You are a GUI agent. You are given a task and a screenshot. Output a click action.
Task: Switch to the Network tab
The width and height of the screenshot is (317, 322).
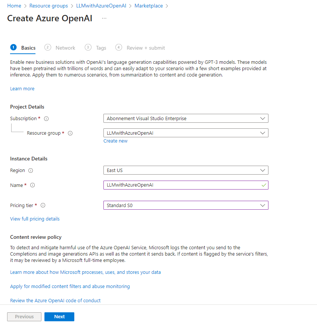[60, 48]
